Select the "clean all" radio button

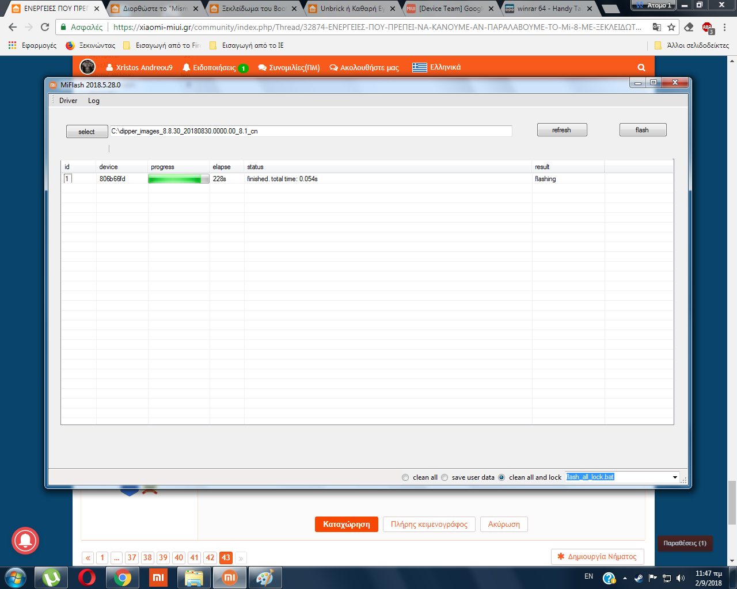(x=405, y=477)
